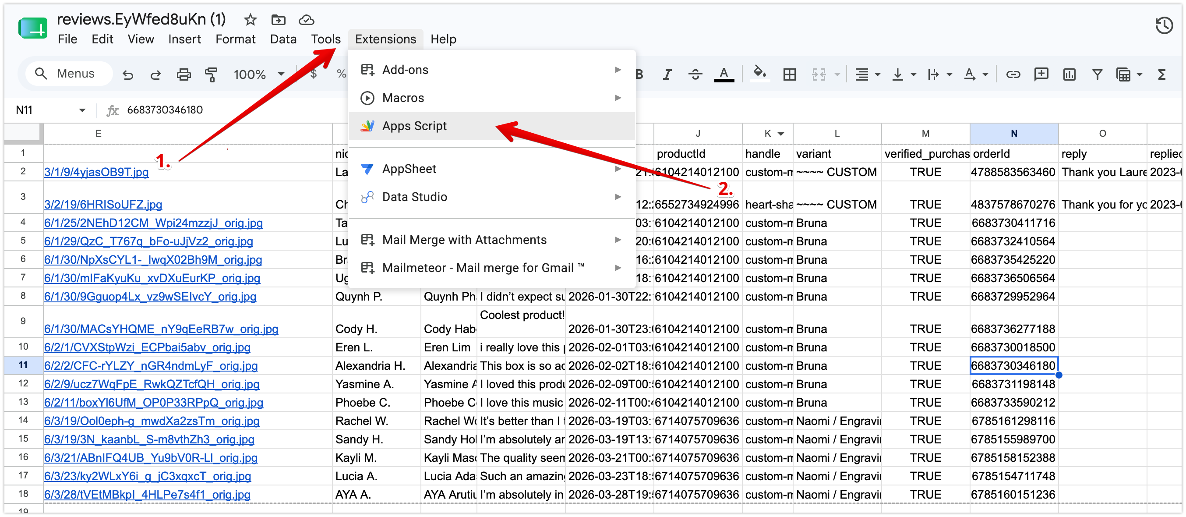Print the spreadsheet
Image resolution: width=1186 pixels, height=517 pixels.
[x=183, y=74]
